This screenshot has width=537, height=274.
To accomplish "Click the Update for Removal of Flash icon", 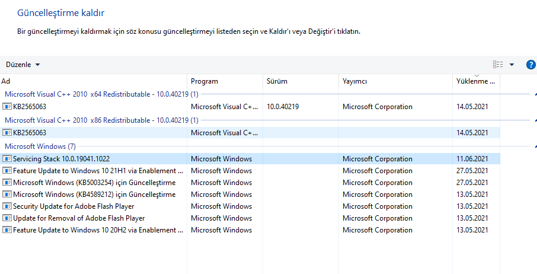I will pos(7,218).
